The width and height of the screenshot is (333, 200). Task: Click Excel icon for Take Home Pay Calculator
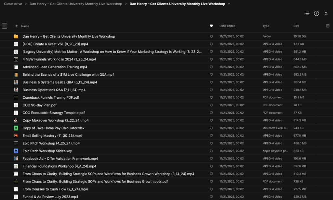16,128
